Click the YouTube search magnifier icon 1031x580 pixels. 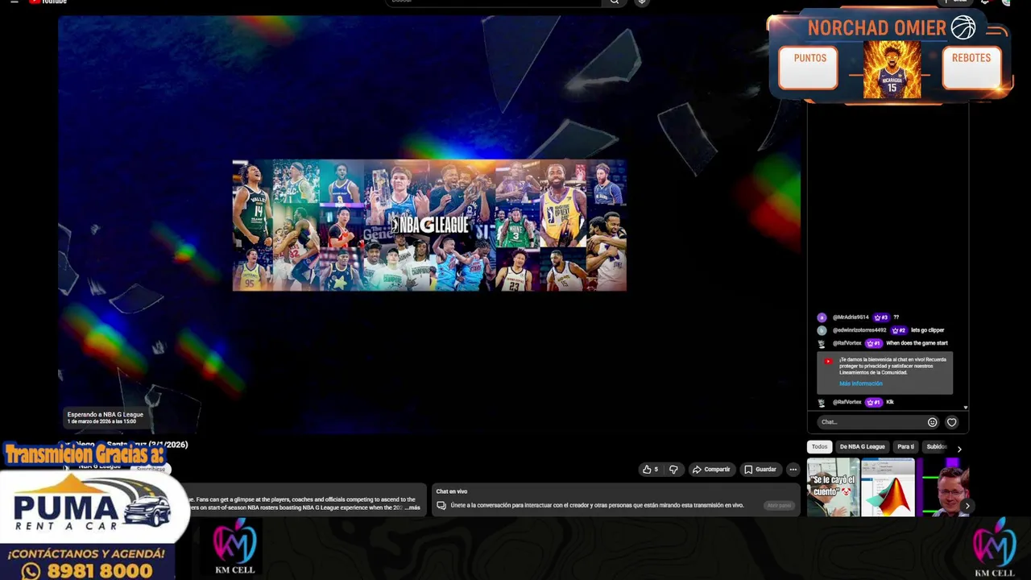click(x=614, y=2)
